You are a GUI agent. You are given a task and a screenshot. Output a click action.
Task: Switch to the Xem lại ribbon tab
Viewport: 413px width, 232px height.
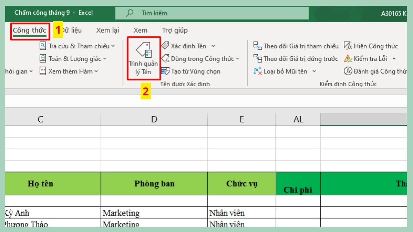click(x=107, y=30)
